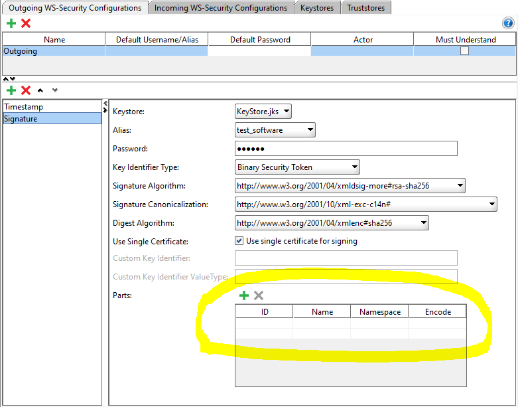
Task: Expand the Signature Algorithm dropdown
Action: tap(350, 186)
